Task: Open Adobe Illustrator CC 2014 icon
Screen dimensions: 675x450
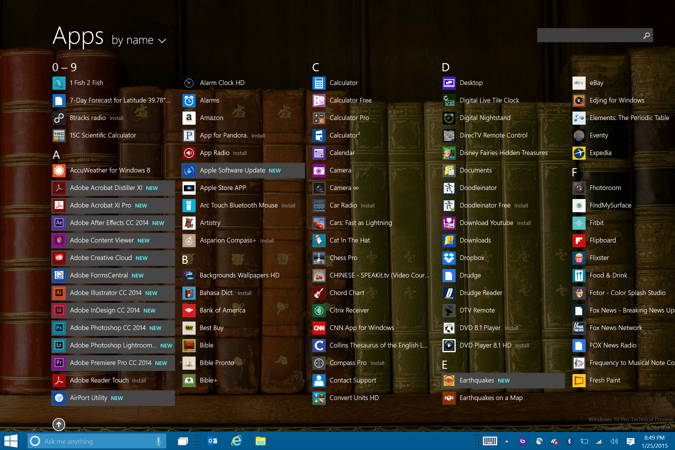Action: point(59,293)
